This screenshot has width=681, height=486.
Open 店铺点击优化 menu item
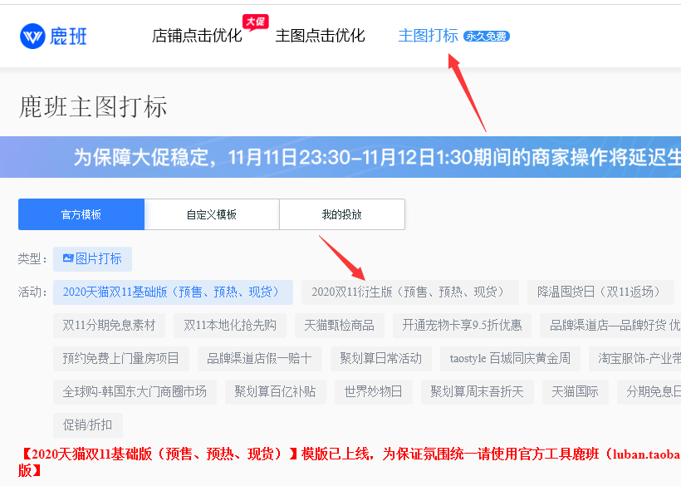[197, 36]
